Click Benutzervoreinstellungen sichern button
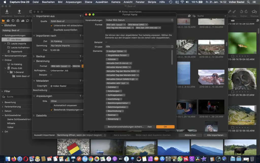The height and width of the screenshot is (163, 260). pyautogui.click(x=126, y=127)
